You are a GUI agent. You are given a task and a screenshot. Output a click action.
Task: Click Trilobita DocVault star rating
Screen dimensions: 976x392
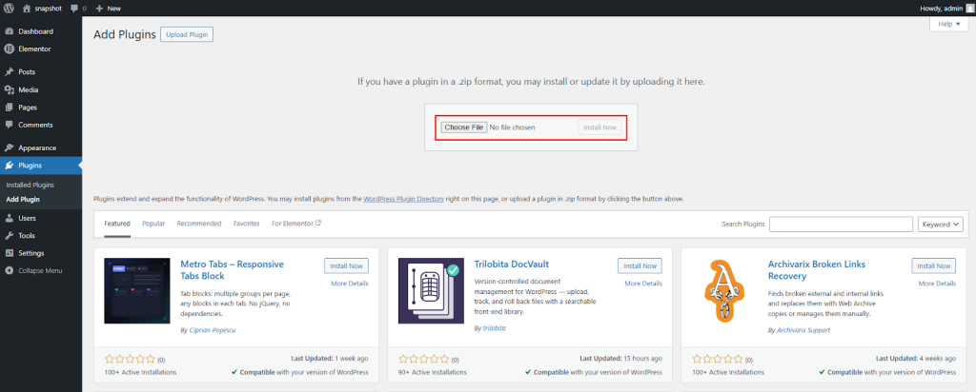pyautogui.click(x=423, y=359)
